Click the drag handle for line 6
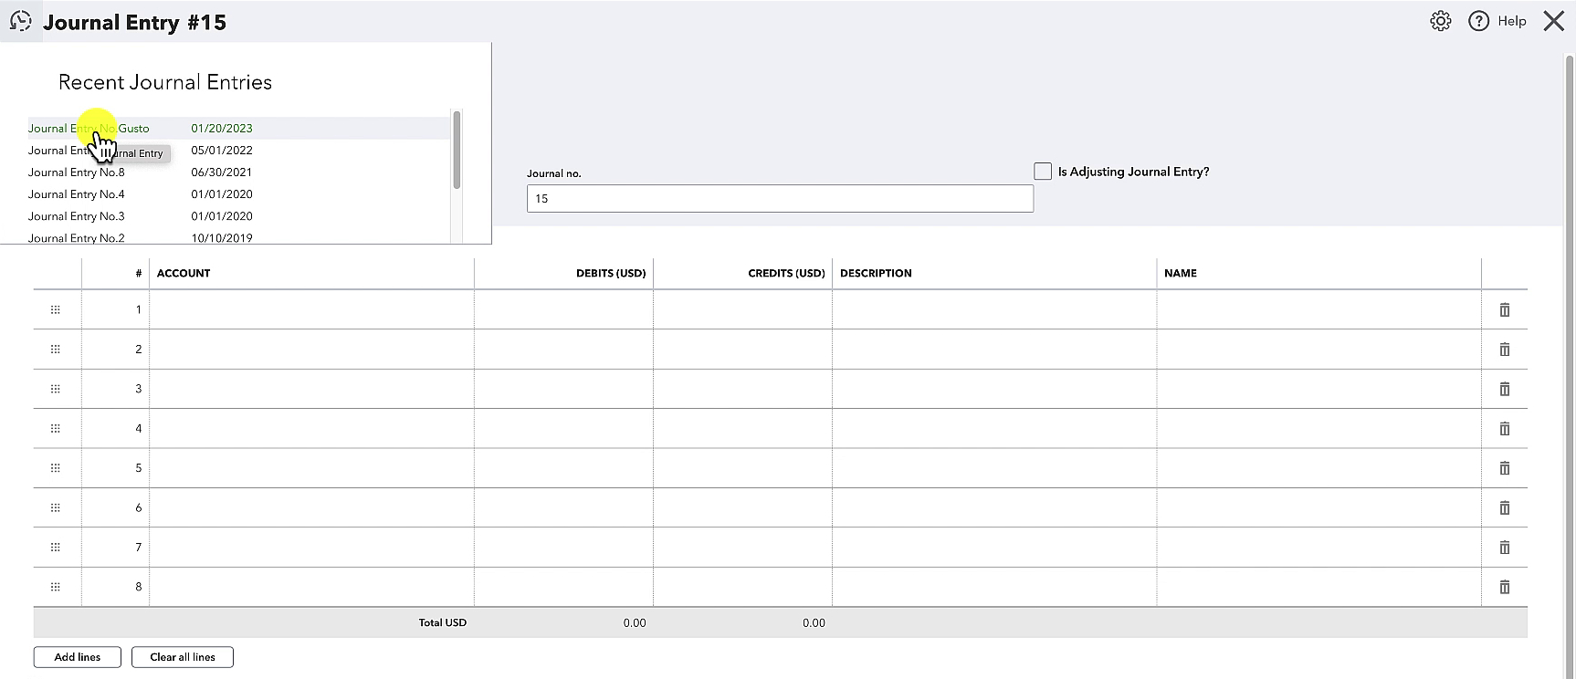The width and height of the screenshot is (1576, 679). coord(56,507)
